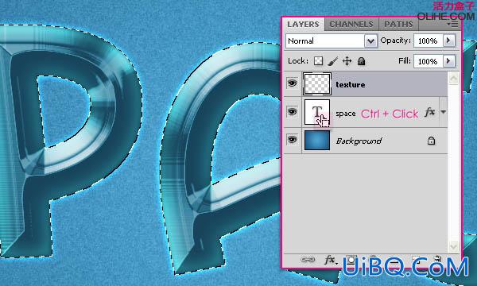
Task: Click the lock all padlock icon
Action: coord(361,61)
